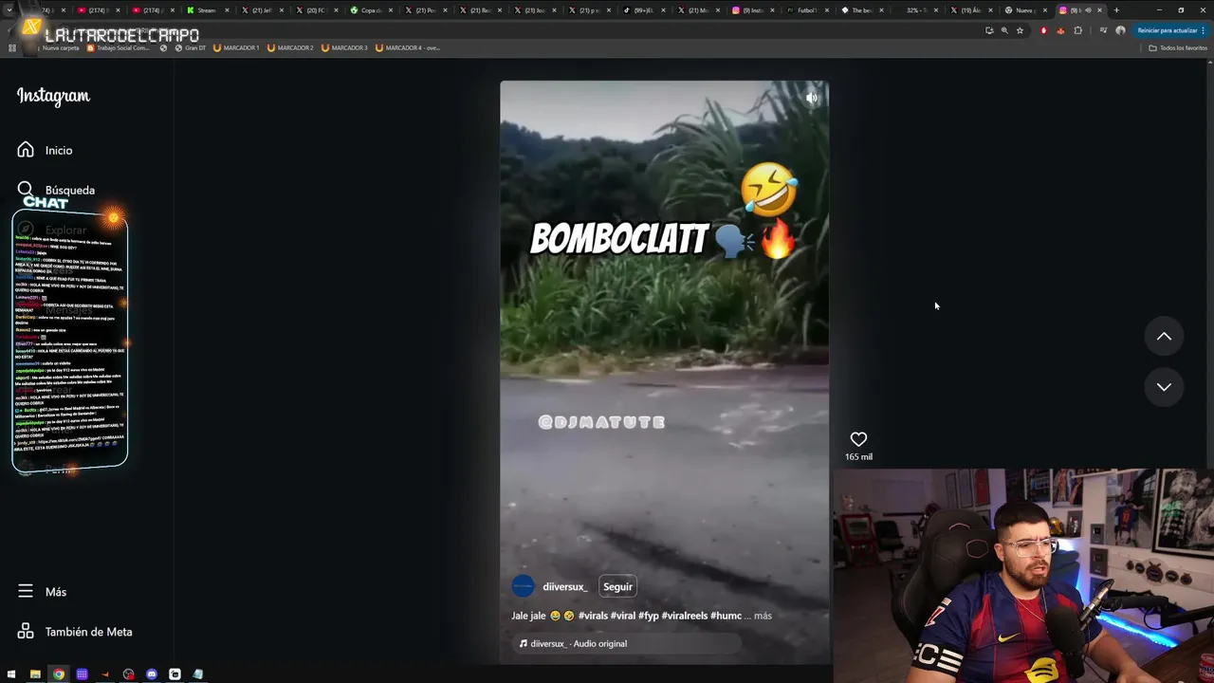Screen dimensions: 1214x683
Task: Open #fyp hashtag
Action: coord(649,616)
